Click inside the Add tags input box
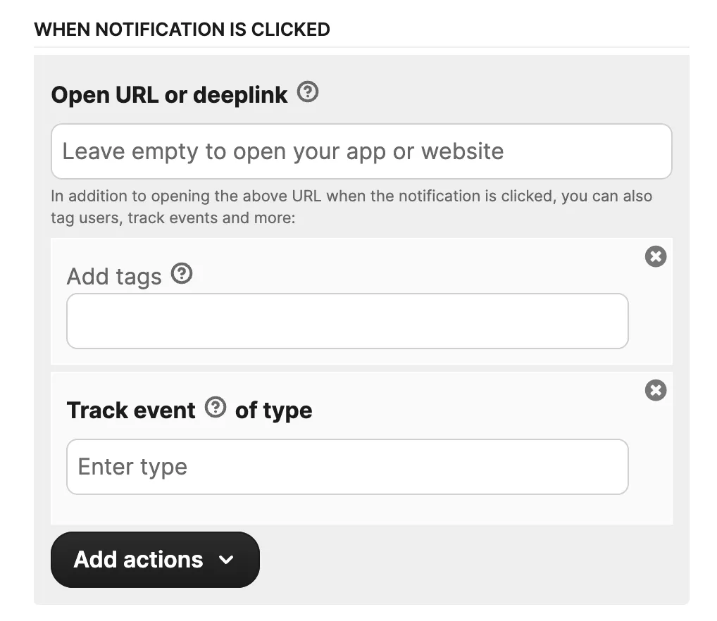 pos(347,321)
